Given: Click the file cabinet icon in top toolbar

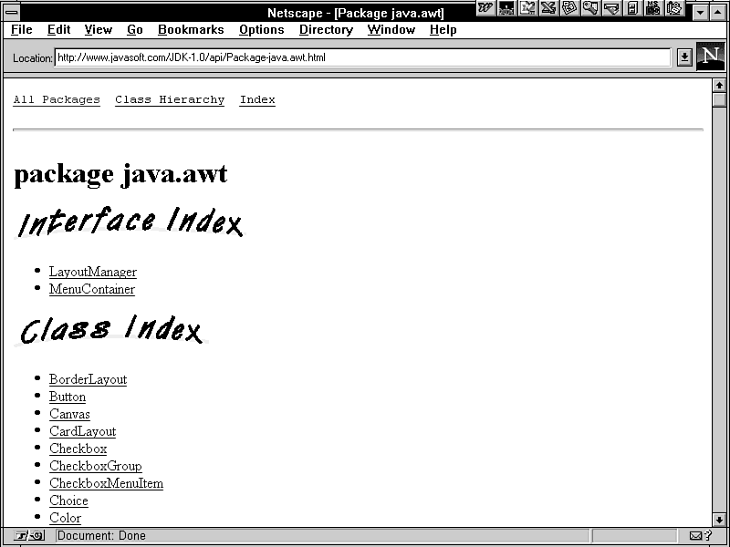Looking at the screenshot, I should point(632,8).
